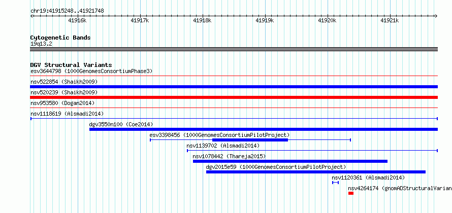Click the 19q13.2 band label
Image resolution: width=452 pixels, height=213 pixels.
coord(42,44)
